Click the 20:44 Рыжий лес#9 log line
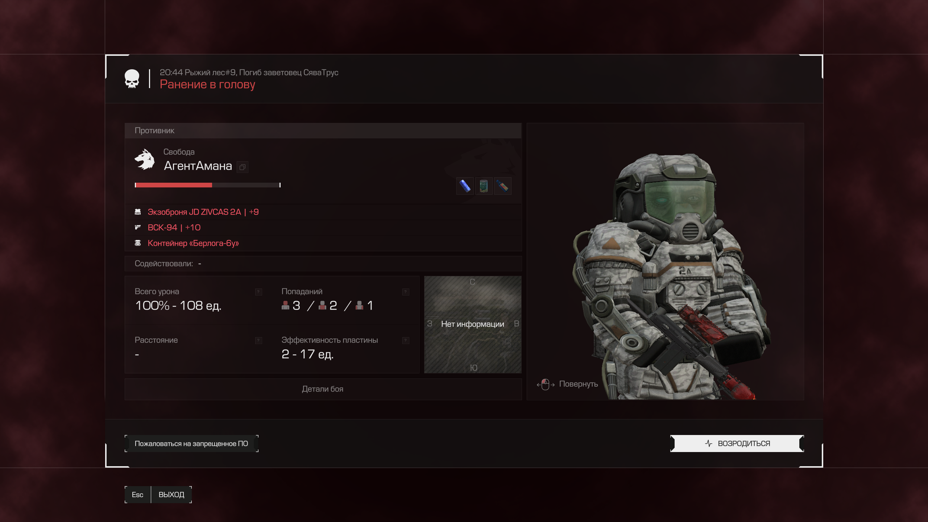This screenshot has width=928, height=522. [249, 72]
